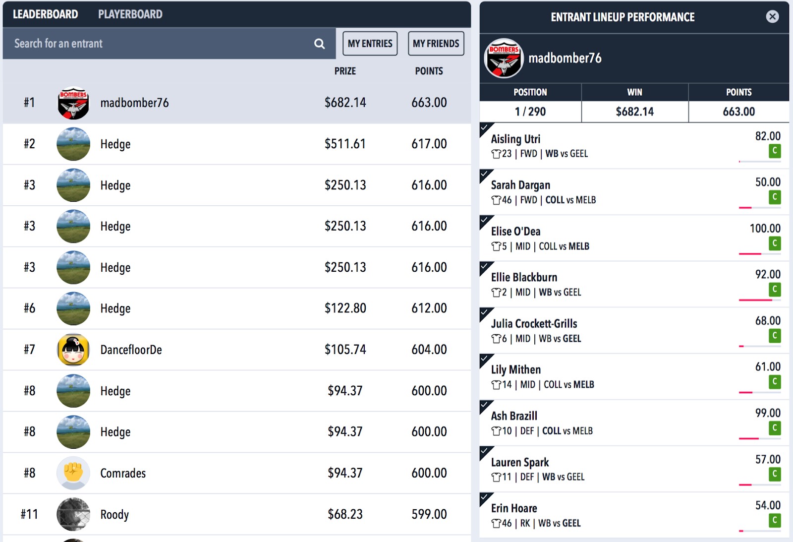Click the 604.00 points value
The height and width of the screenshot is (542, 793).
(429, 350)
